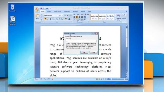Image resolution: width=164 pixels, height=92 pixels.
Task: Click Cancel in Encrypt Document dialog
Action: (x=93, y=52)
